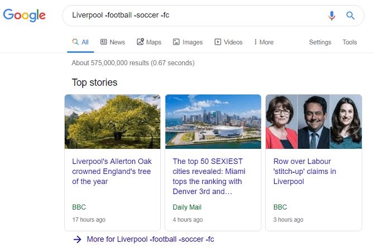Open the Labour politicians photo thumbnail
374x248 pixels.
click(314, 121)
